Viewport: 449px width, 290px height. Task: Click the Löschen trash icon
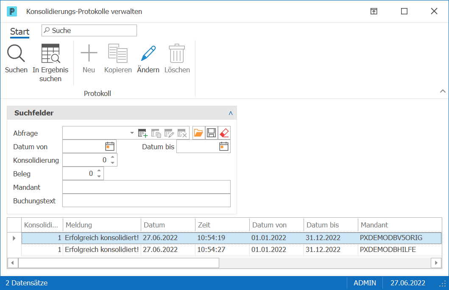pos(177,53)
